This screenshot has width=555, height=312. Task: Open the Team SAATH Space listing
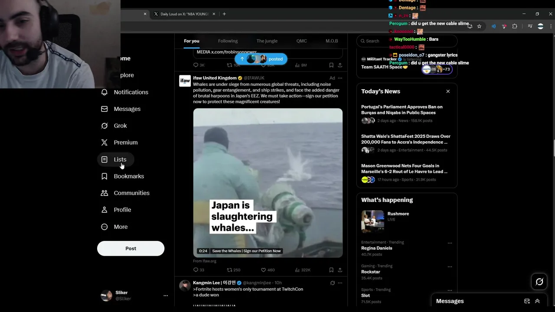click(384, 67)
